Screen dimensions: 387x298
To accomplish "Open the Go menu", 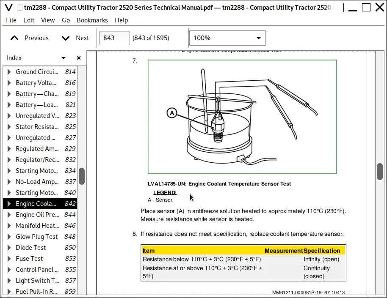I will point(66,20).
